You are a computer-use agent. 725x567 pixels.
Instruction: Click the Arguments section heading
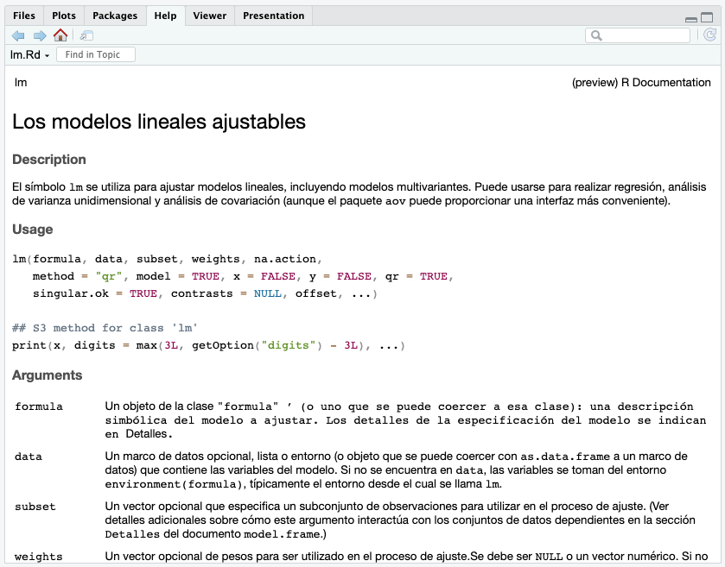[47, 375]
